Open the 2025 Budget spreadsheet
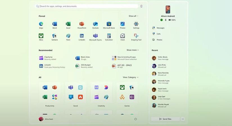This screenshot has width=232, height=126. [x=84, y=66]
